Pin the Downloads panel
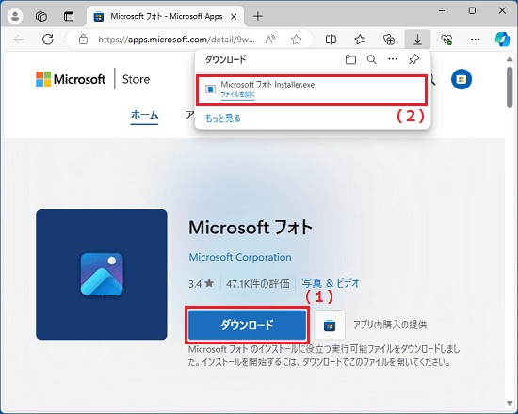 413,59
